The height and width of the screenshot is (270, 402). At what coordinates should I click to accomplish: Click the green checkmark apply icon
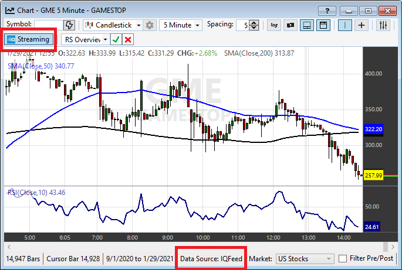point(116,40)
